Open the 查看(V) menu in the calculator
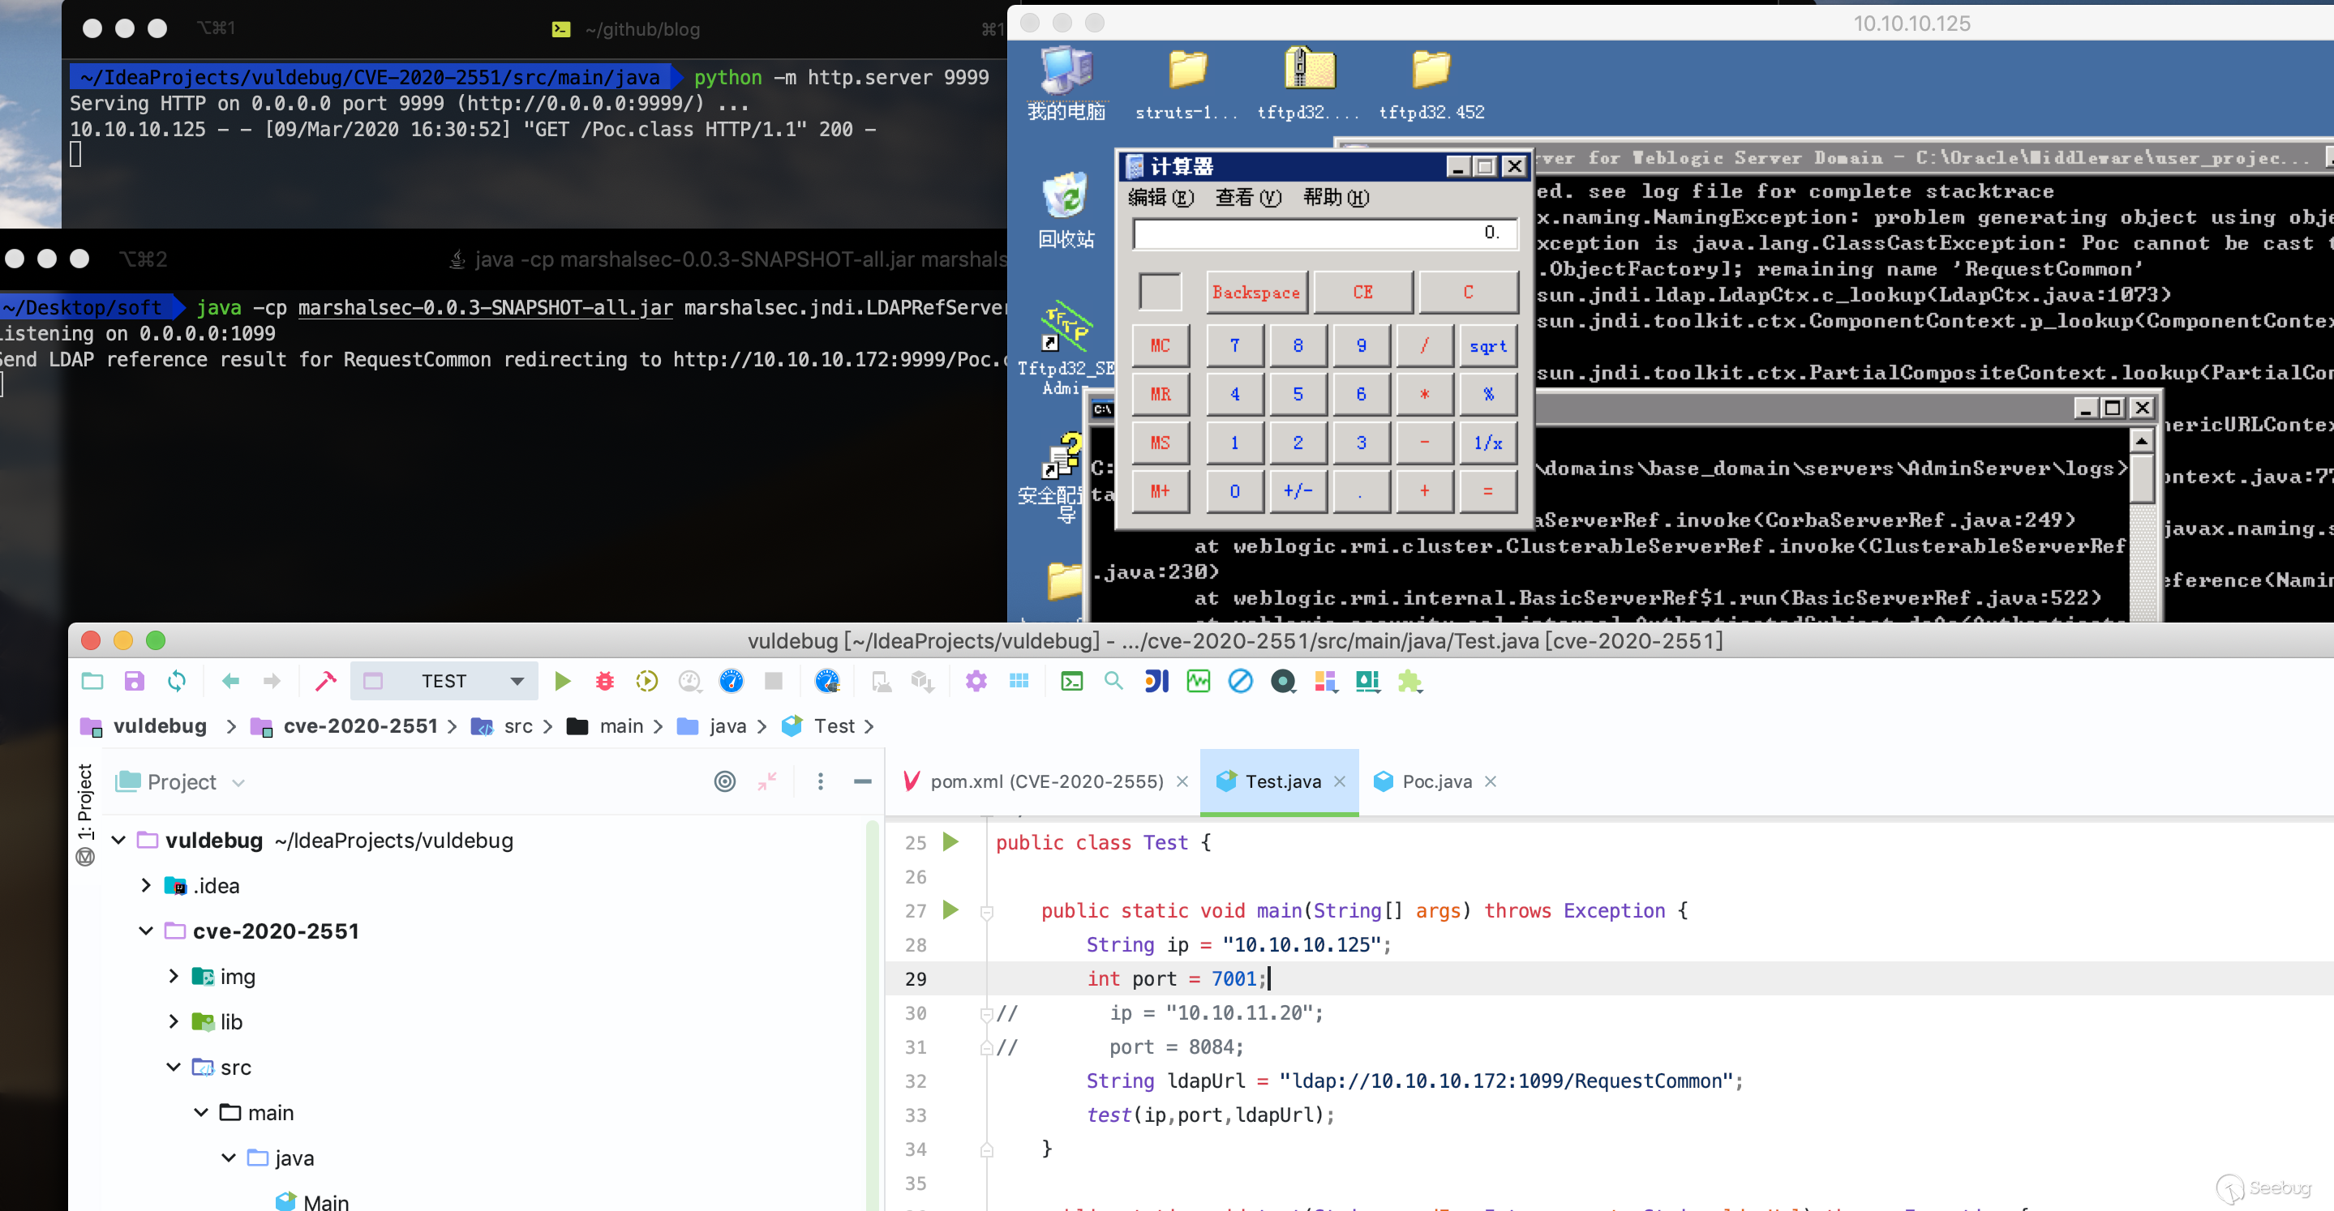The height and width of the screenshot is (1211, 2334). click(x=1247, y=198)
